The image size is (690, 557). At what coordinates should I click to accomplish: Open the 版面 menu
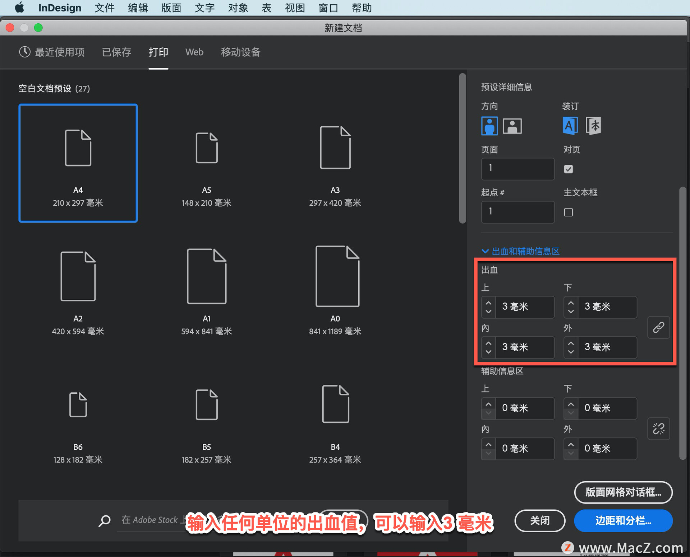coord(171,8)
